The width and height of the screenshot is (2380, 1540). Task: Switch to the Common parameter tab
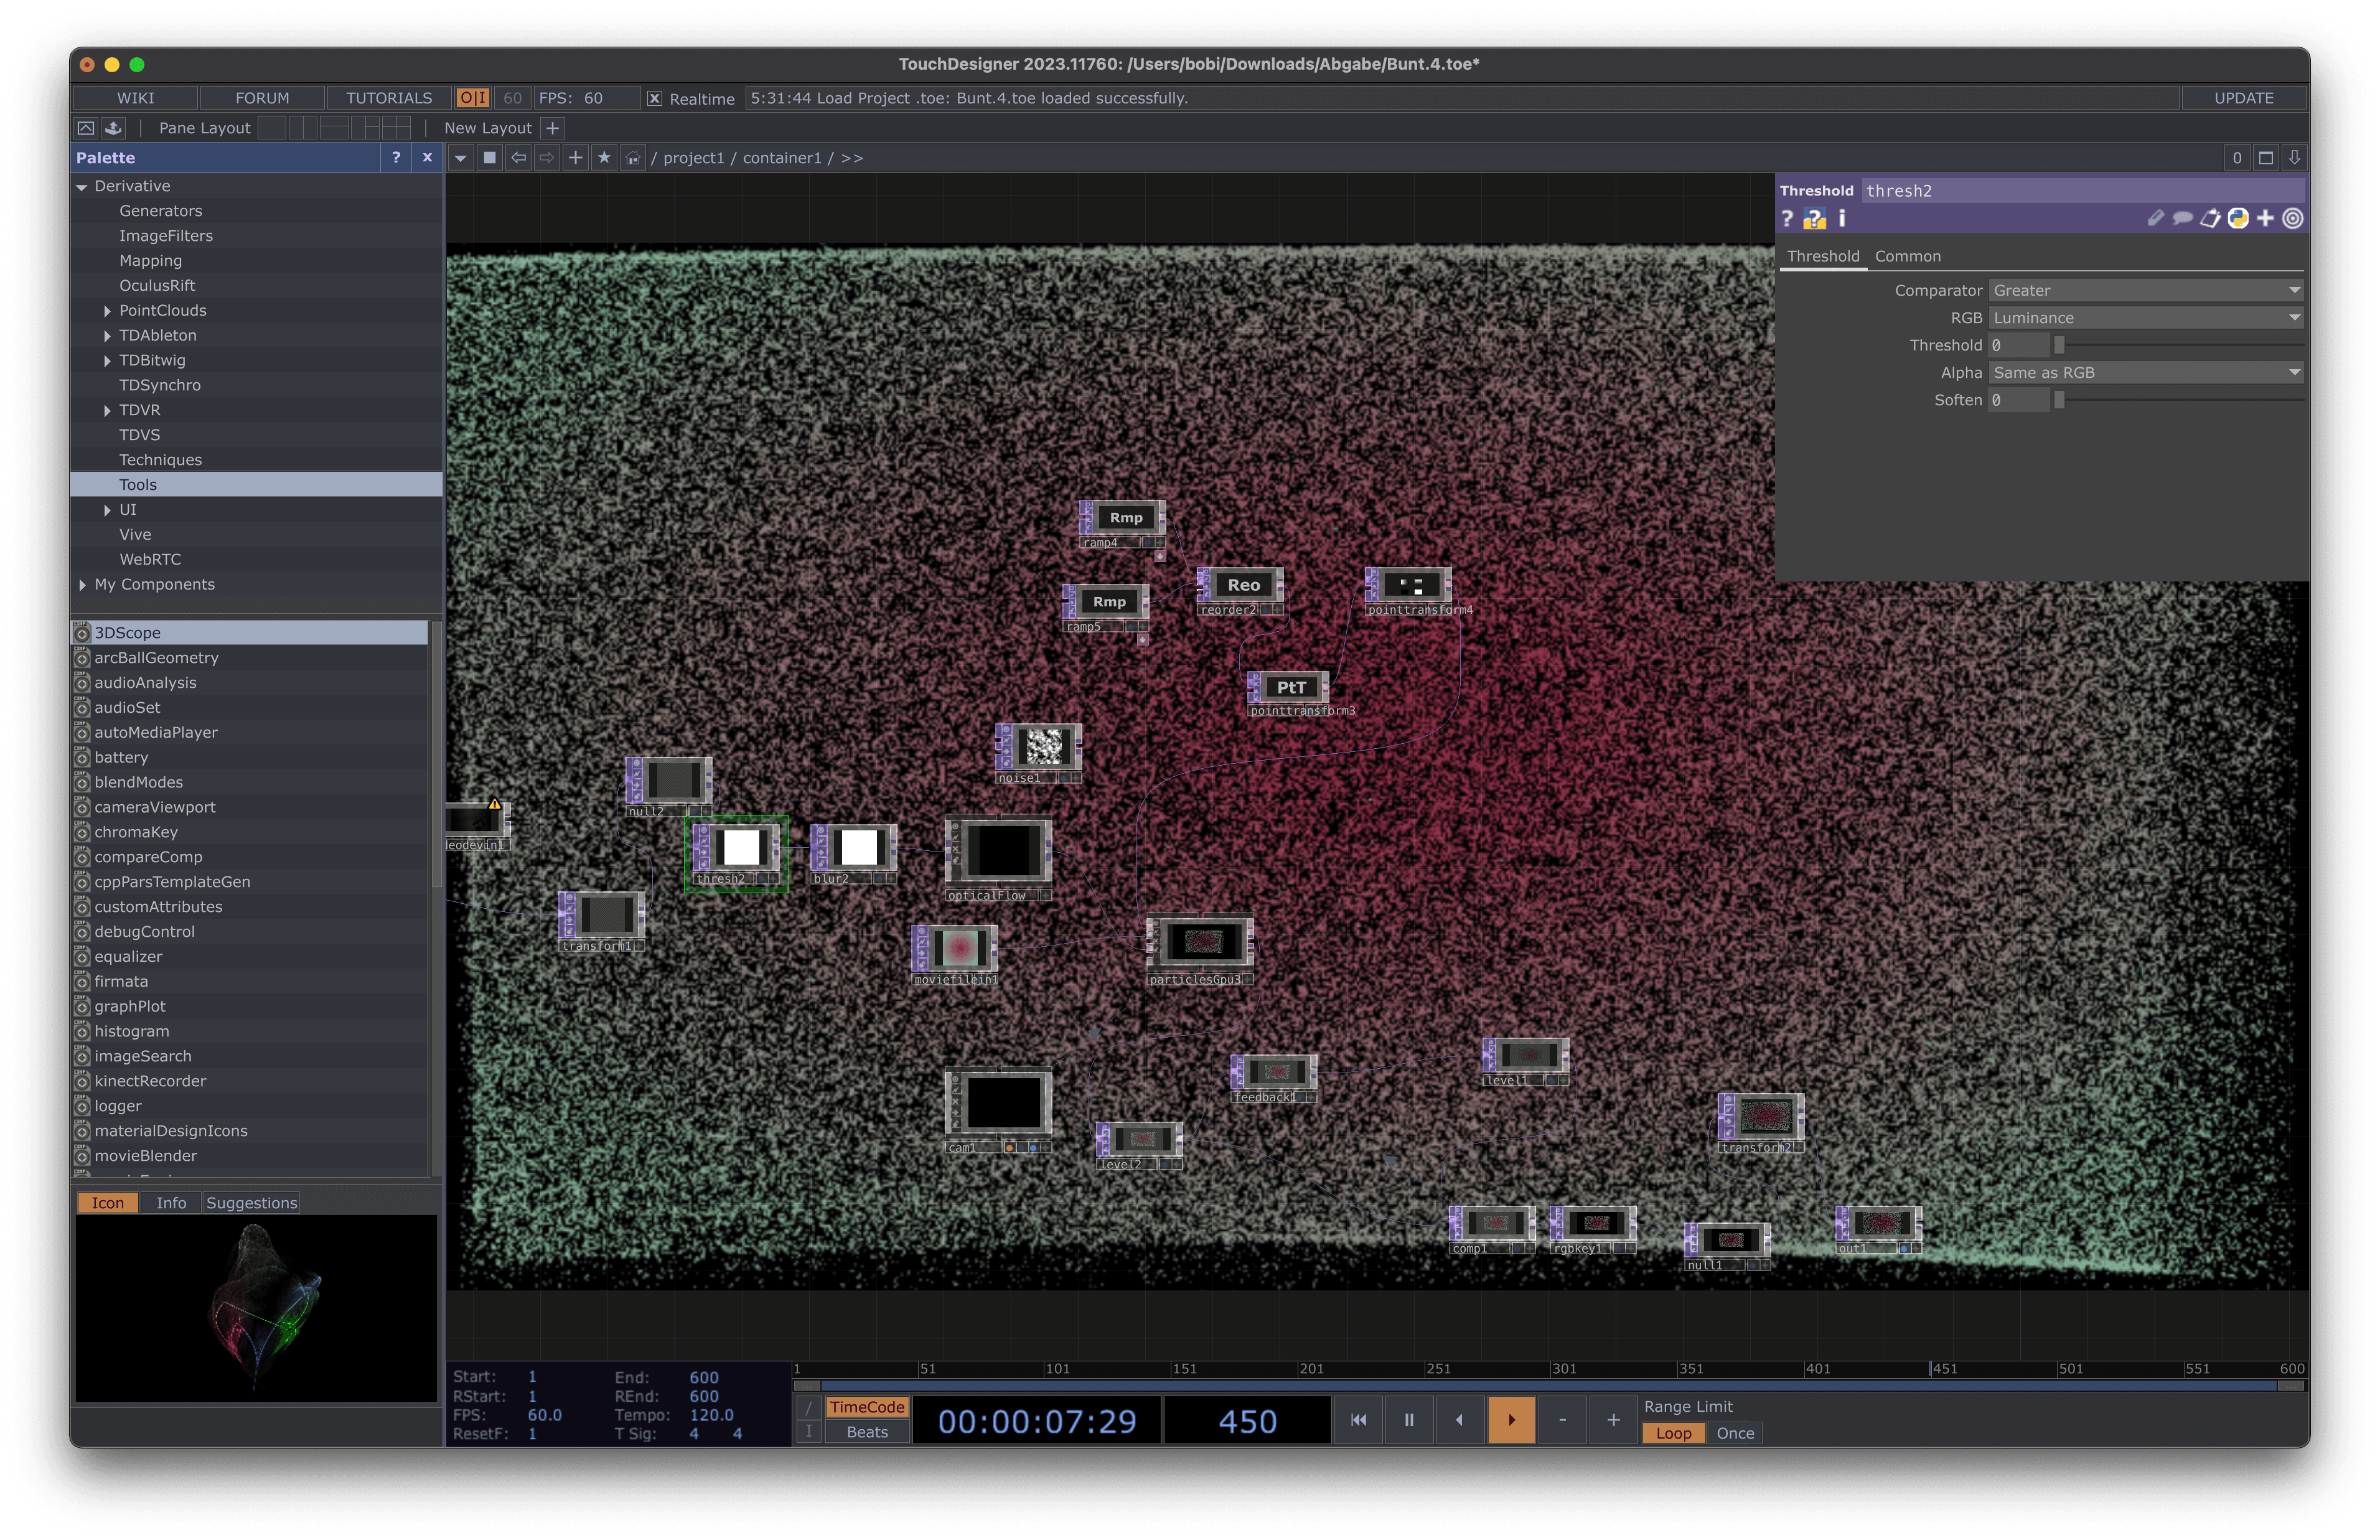[x=1907, y=256]
